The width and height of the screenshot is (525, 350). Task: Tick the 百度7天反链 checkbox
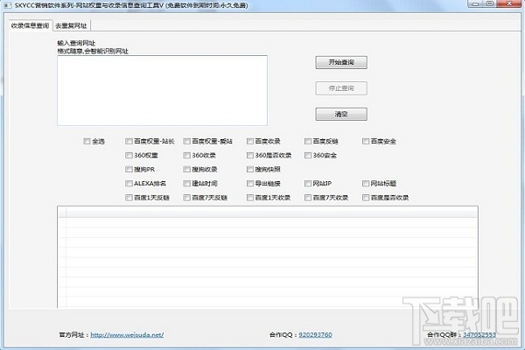[186, 198]
